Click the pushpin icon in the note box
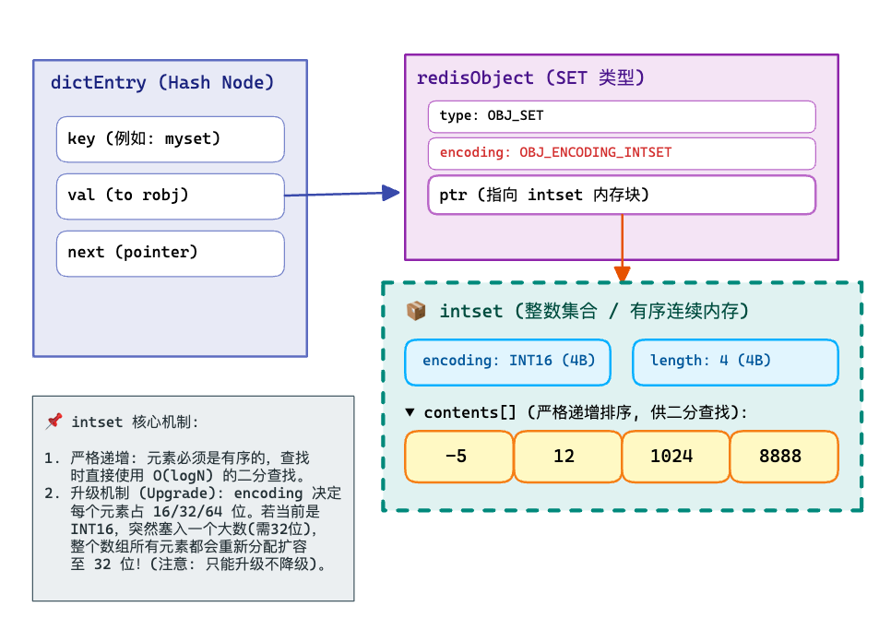The height and width of the screenshot is (642, 891). point(54,422)
